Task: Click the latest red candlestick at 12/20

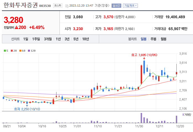Action: (176, 73)
